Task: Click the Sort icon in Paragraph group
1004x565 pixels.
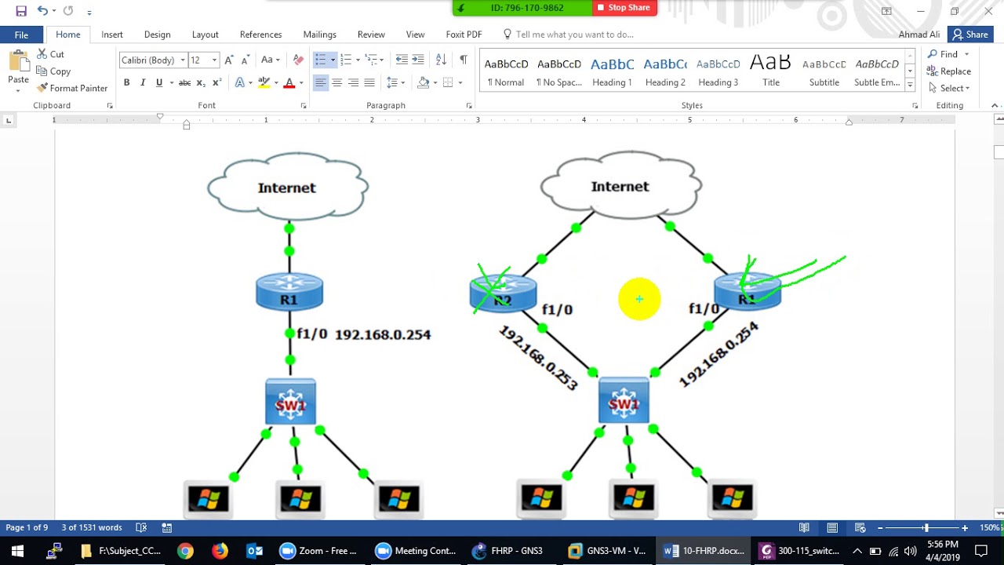Action: tap(441, 60)
